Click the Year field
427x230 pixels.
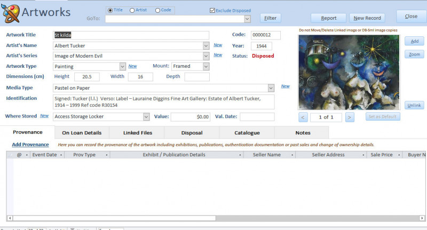click(261, 46)
